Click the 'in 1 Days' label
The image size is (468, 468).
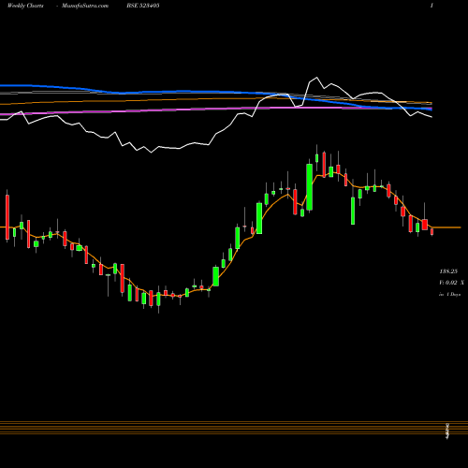450,294
